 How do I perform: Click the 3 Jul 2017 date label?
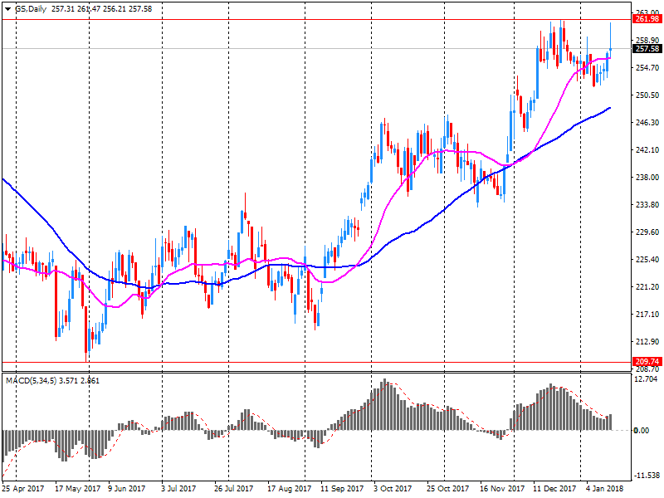pos(178,489)
